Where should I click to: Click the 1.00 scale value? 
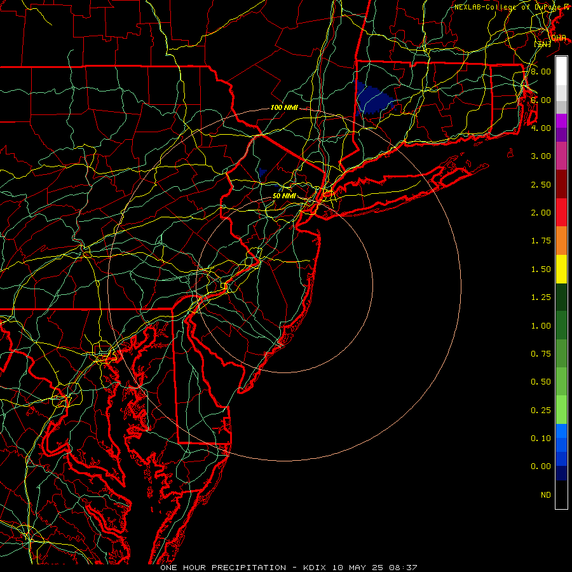(x=541, y=326)
